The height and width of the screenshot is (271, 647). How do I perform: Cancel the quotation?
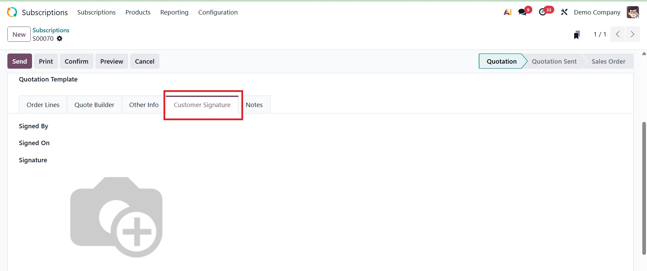pos(145,61)
